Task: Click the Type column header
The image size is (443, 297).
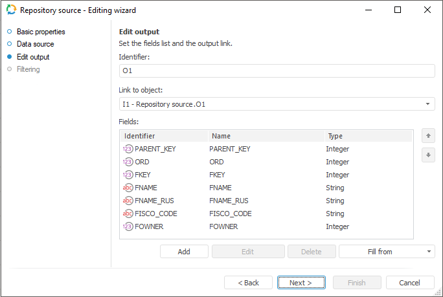Action: point(367,137)
